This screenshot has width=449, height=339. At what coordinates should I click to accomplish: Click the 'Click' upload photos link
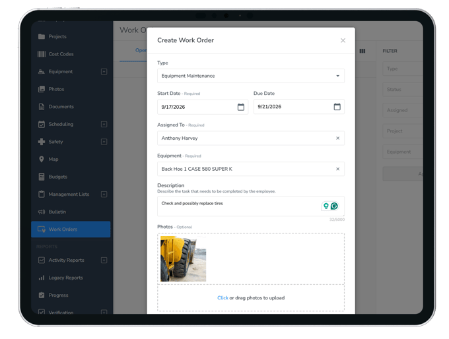click(x=223, y=298)
